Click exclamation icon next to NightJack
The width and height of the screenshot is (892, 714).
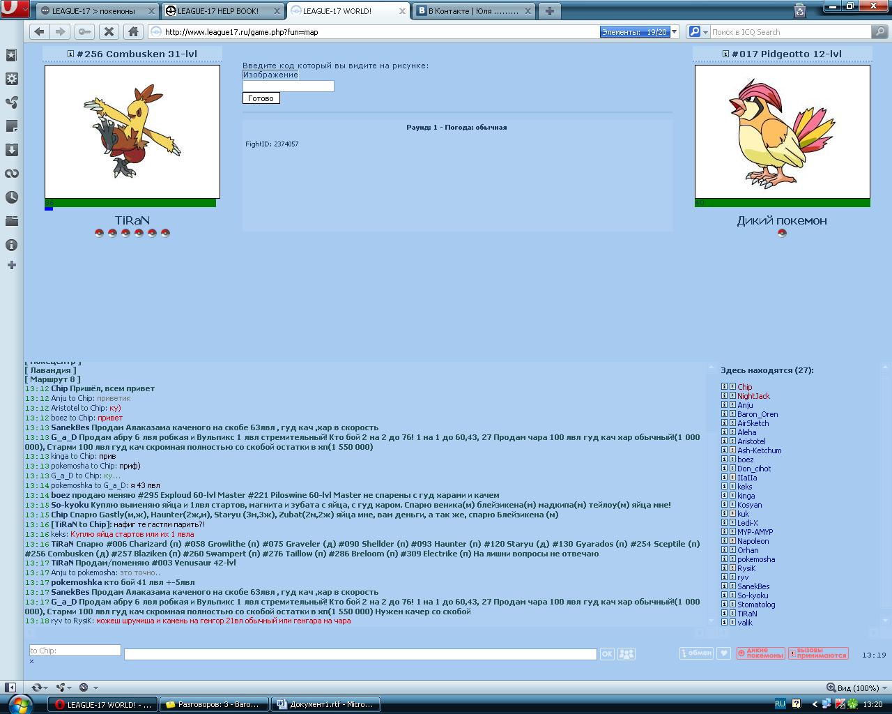click(x=732, y=395)
